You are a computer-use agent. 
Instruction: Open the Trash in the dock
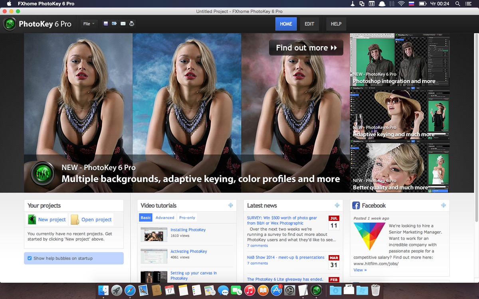(x=376, y=290)
